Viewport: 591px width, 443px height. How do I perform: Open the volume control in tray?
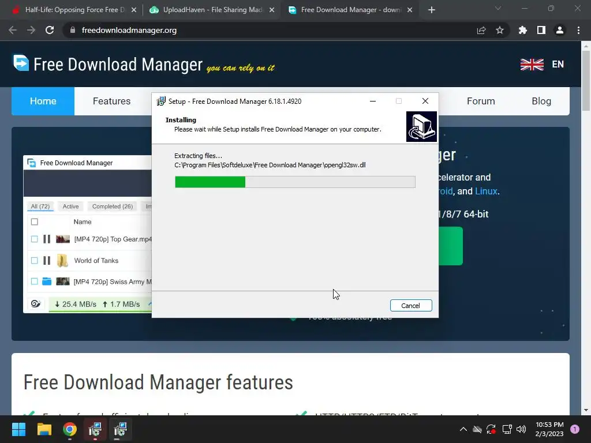click(x=521, y=429)
